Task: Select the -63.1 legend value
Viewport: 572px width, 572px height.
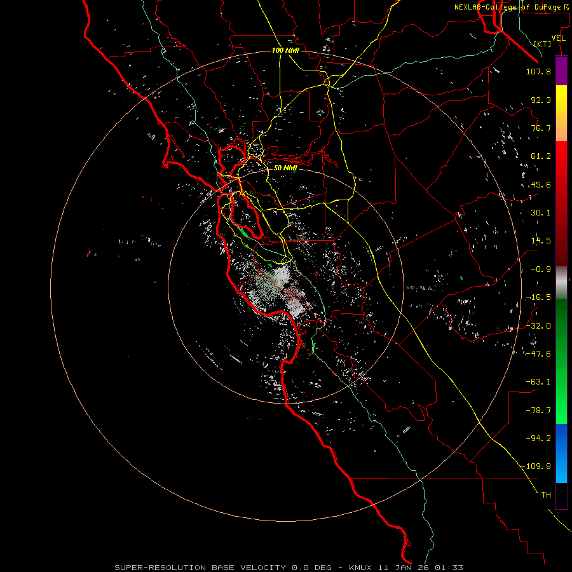Action: click(538, 382)
